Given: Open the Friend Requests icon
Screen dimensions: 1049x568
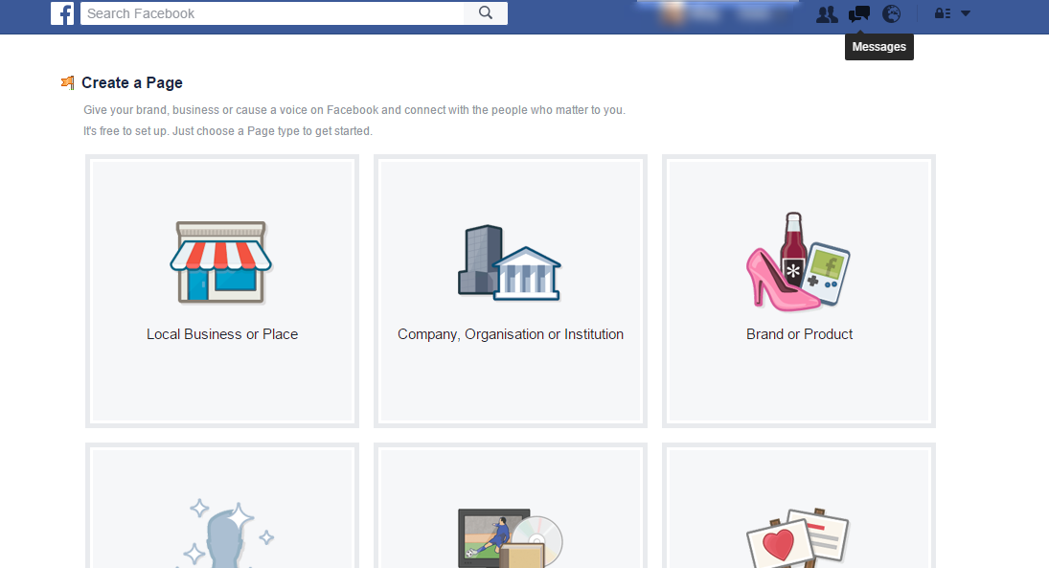Looking at the screenshot, I should point(827,14).
